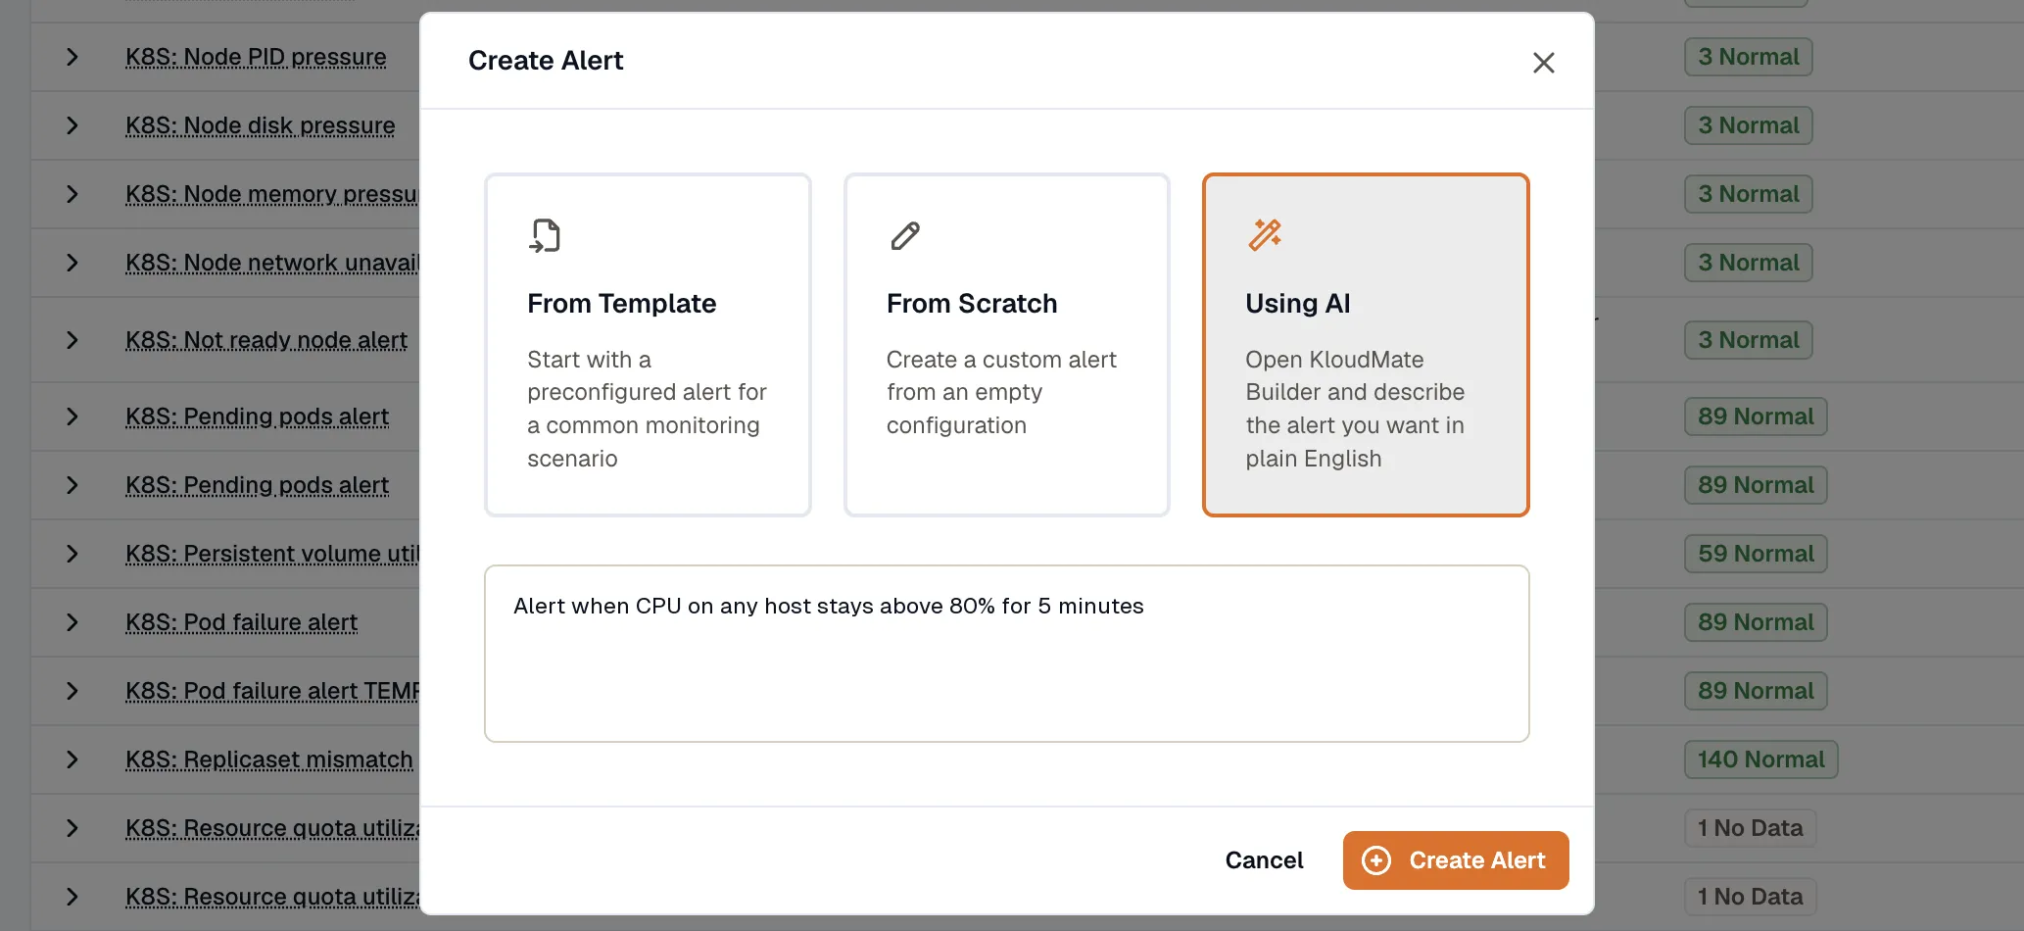
Task: Open the K8S: Node PID pressure alert
Action: [256, 57]
